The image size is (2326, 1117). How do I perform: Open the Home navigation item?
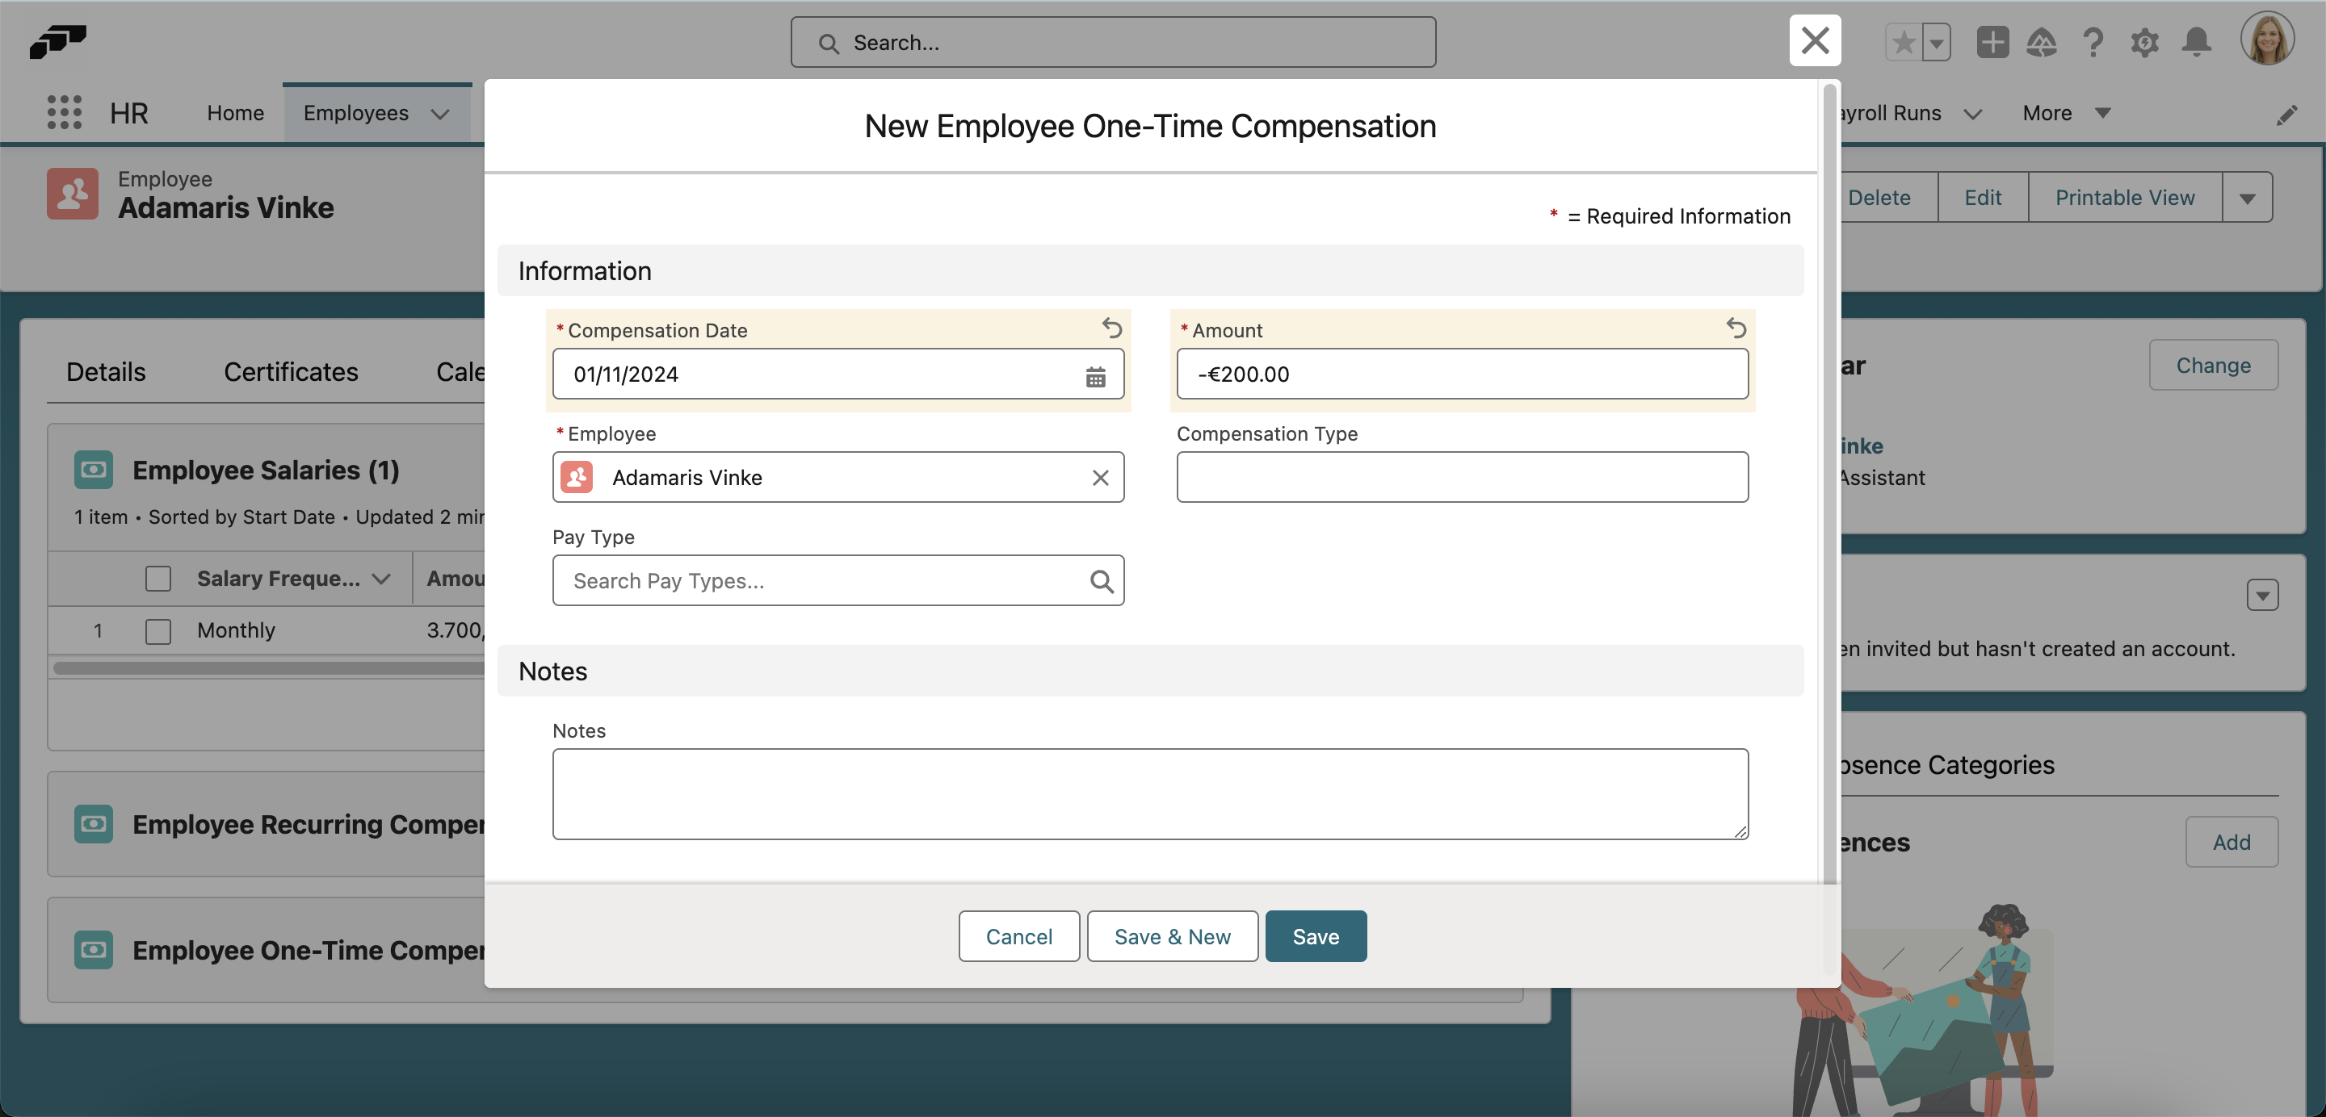click(x=235, y=114)
